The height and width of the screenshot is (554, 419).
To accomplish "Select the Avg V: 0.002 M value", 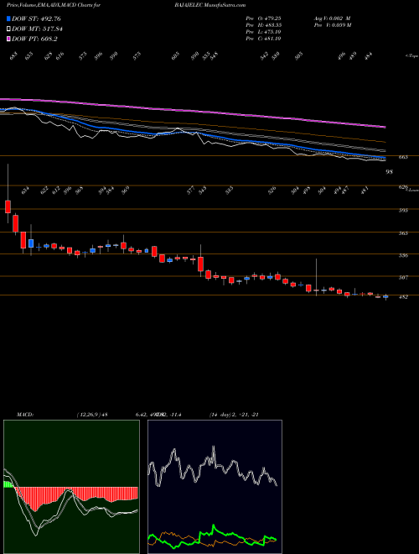I will click(x=332, y=18).
